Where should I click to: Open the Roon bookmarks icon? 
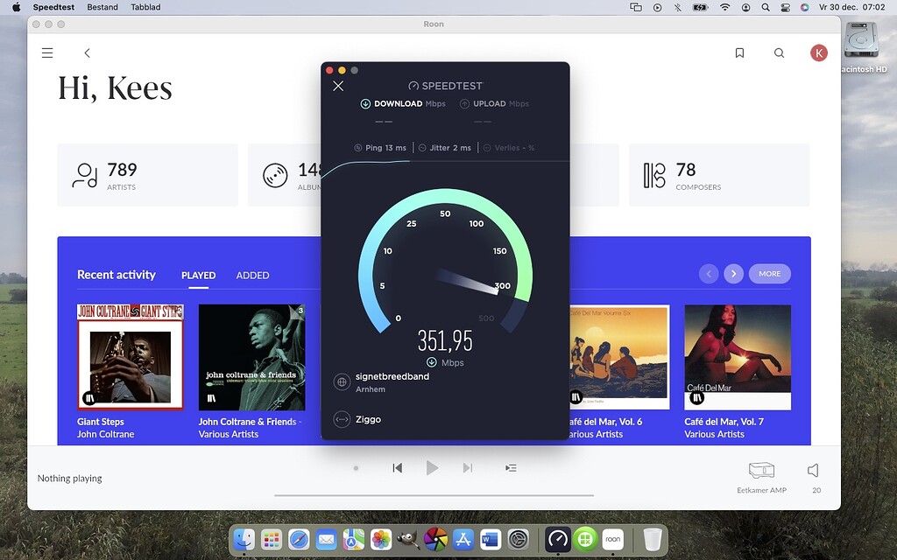coord(739,53)
